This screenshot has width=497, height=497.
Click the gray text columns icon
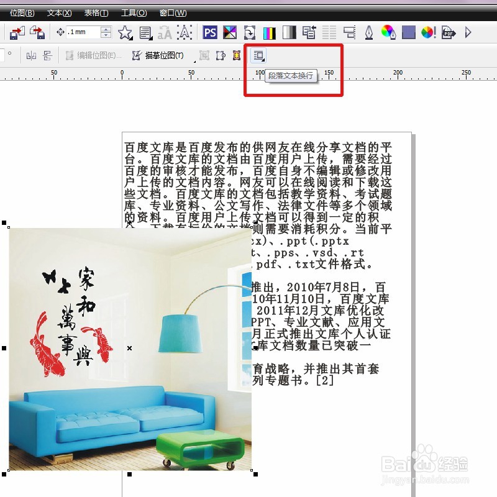[x=329, y=32]
